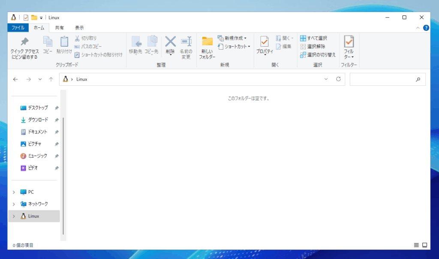Select ピクチャ in the sidebar

[x=34, y=144]
